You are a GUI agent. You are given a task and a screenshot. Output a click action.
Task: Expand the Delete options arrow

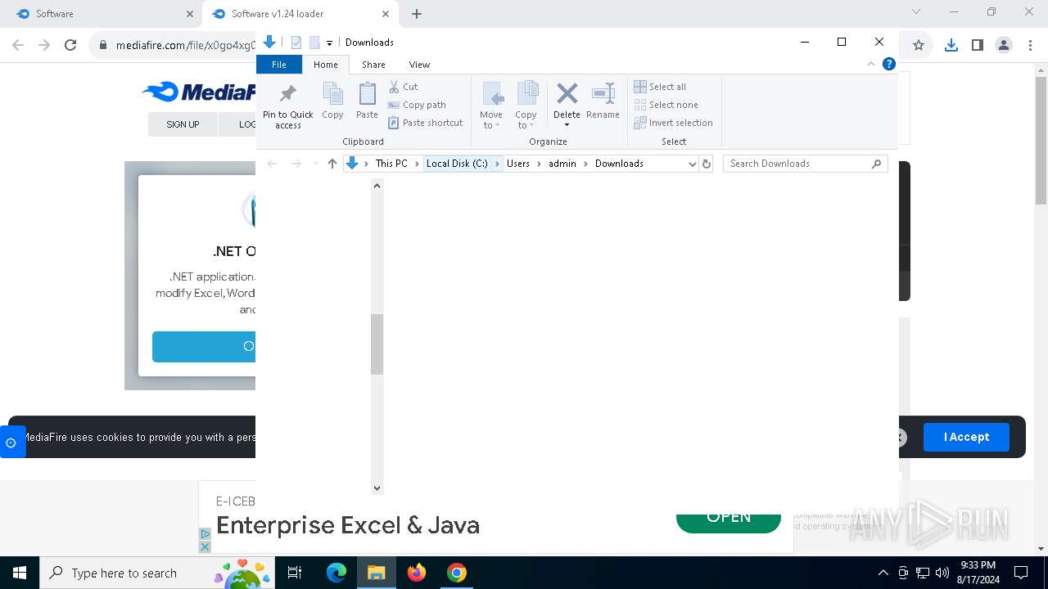click(x=567, y=125)
